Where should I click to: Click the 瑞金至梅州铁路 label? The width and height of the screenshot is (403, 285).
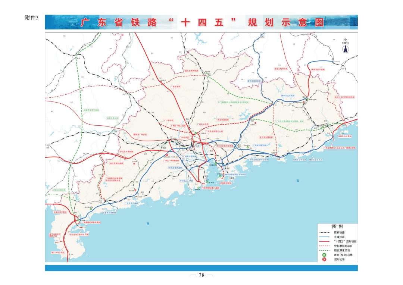(x=281, y=69)
